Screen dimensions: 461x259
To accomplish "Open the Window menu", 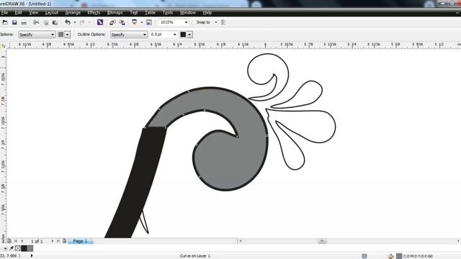I will point(187,13).
